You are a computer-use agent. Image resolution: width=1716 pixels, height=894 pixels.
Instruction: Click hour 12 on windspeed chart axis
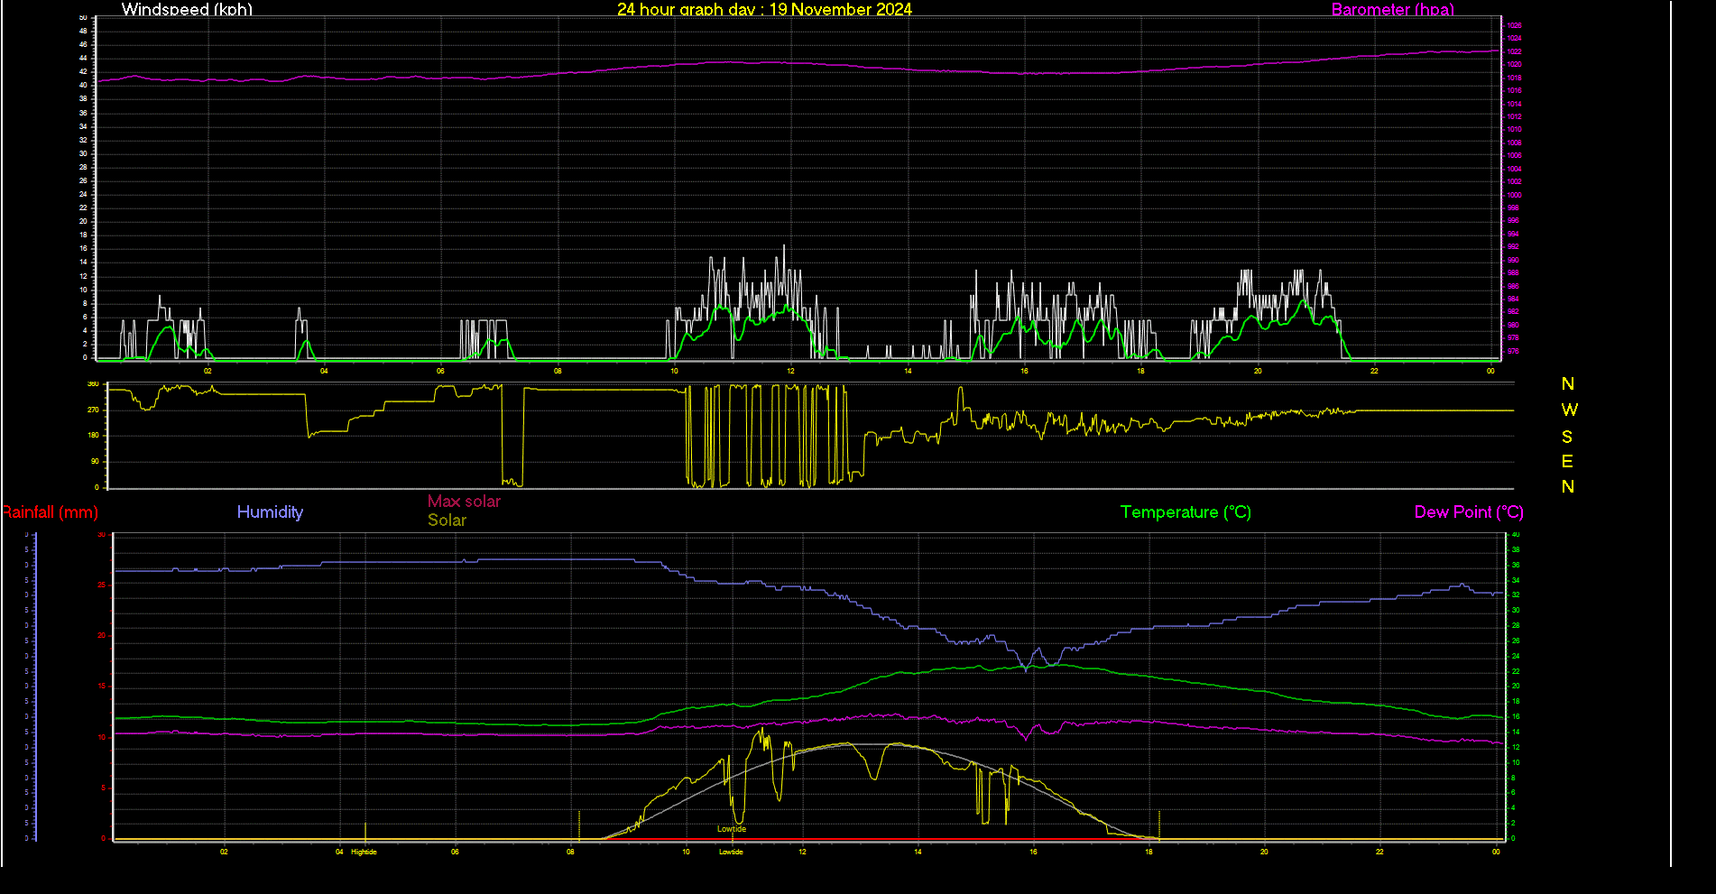click(x=790, y=371)
